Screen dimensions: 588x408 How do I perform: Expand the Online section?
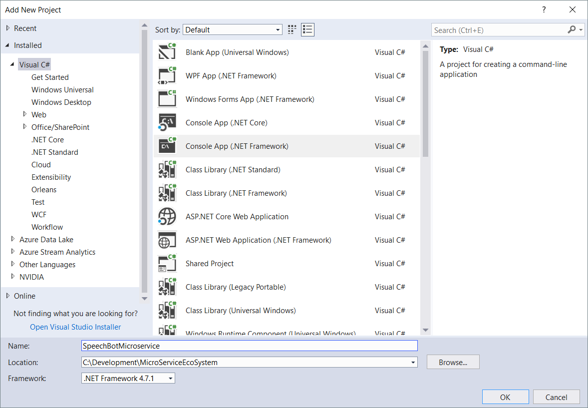tap(8, 296)
